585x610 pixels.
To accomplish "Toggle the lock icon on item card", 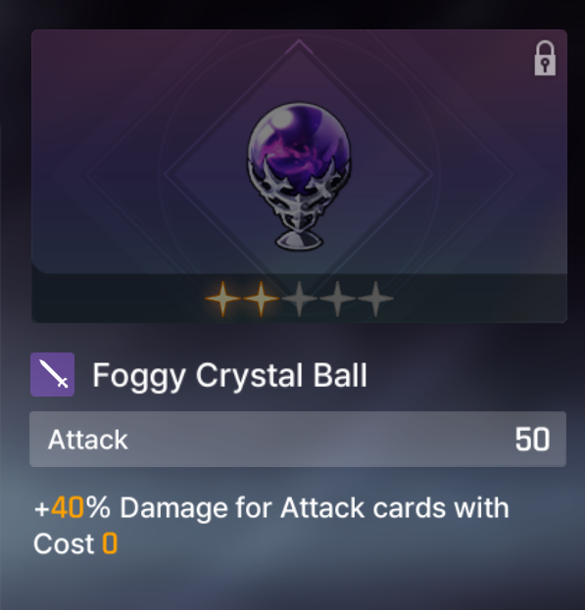I will point(545,58).
